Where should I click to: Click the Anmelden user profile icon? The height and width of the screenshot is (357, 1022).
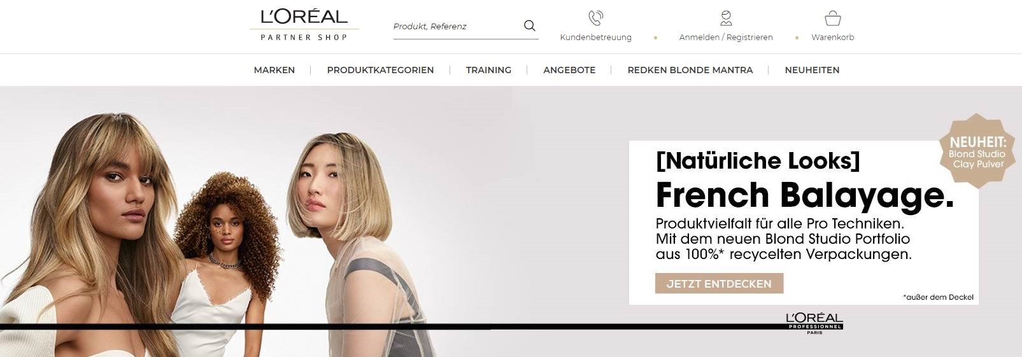(x=726, y=18)
